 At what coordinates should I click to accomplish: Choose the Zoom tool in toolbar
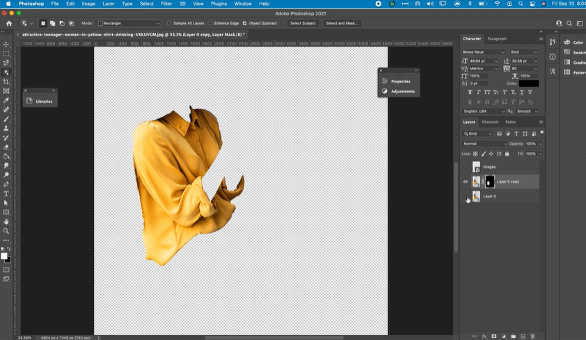click(x=6, y=231)
